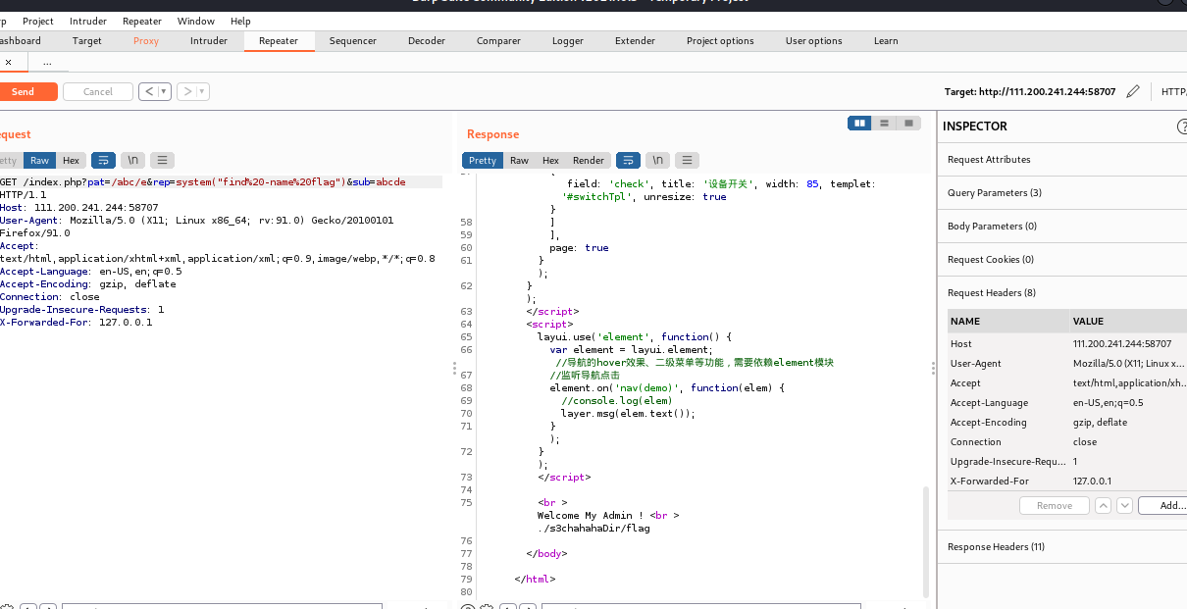Click the NAME column header

1008,321
